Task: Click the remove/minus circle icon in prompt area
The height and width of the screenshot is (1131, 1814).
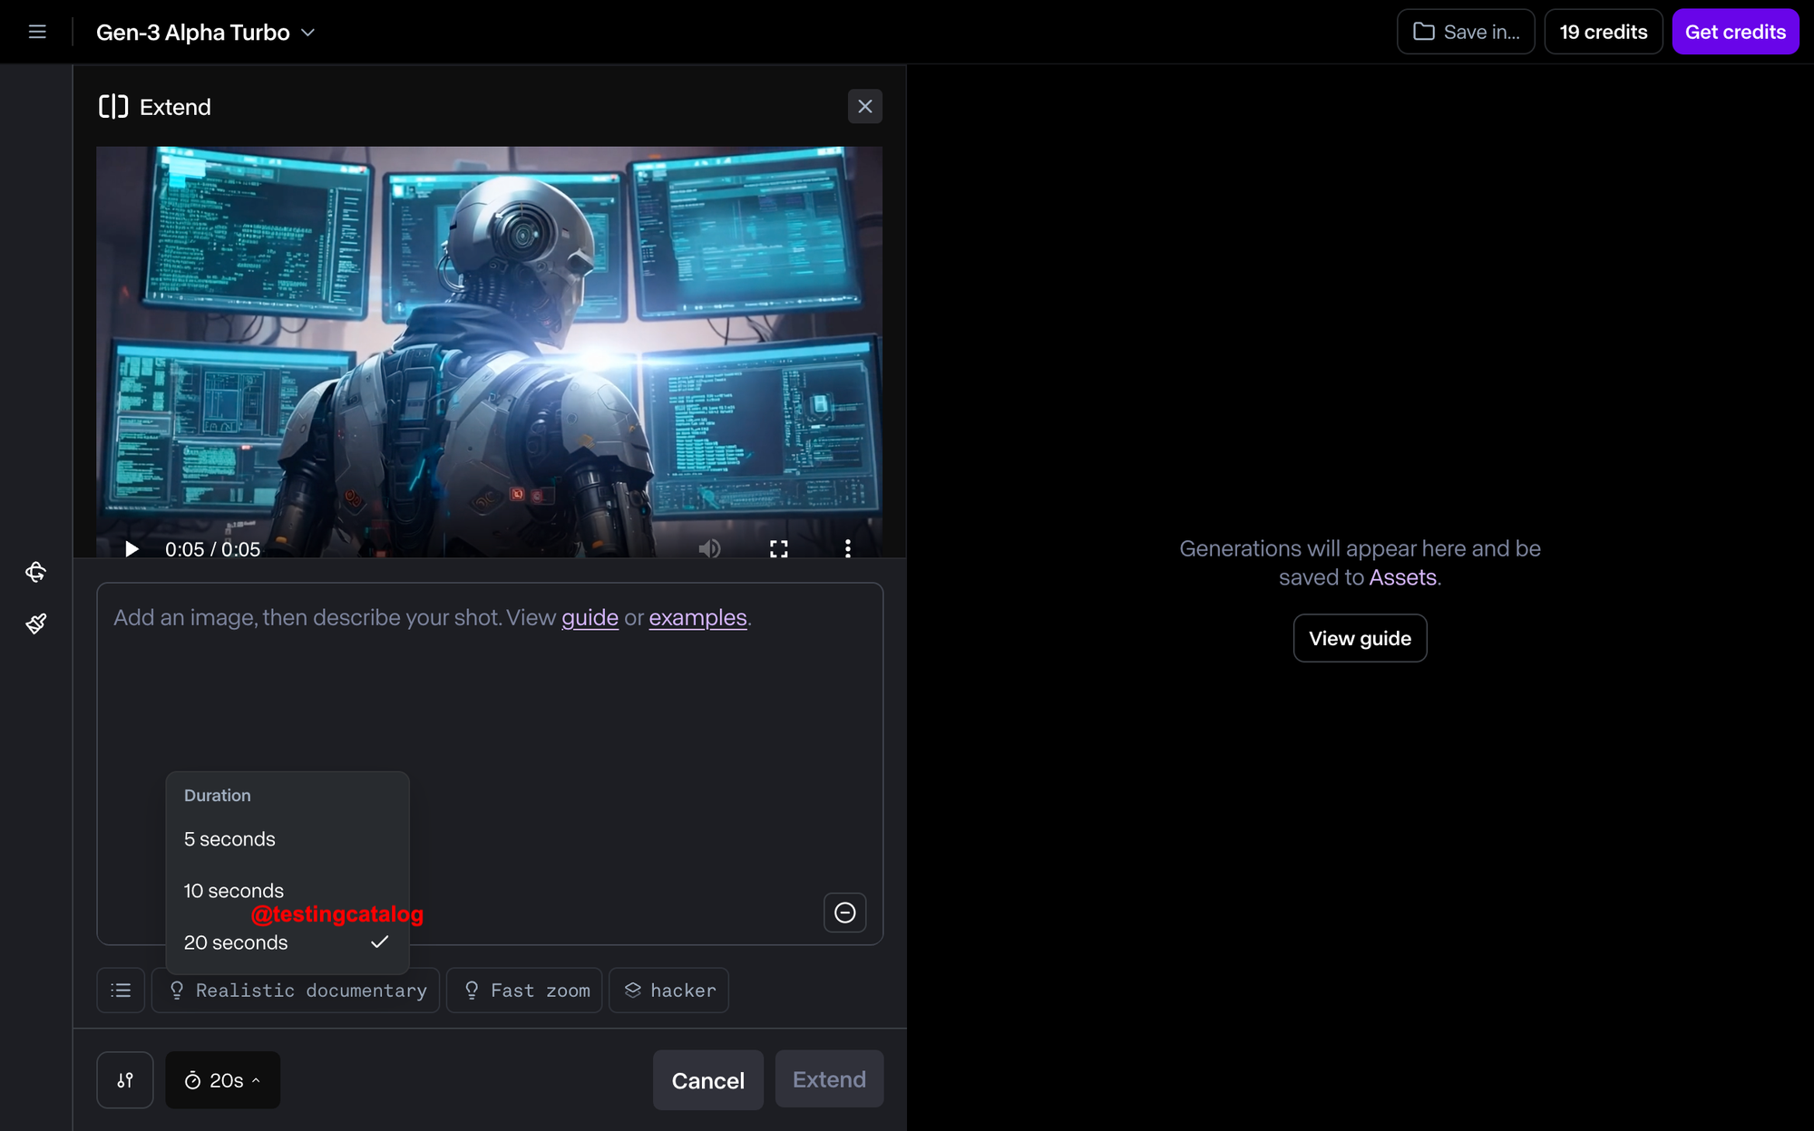Action: pos(845,912)
